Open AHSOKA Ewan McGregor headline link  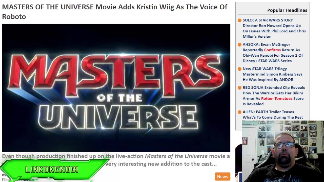(x=273, y=53)
